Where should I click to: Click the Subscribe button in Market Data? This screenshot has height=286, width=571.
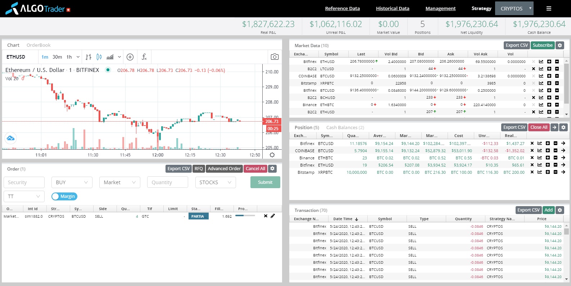point(543,45)
